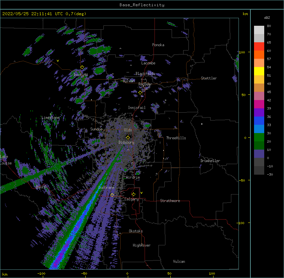Select the Cochrane map label

(x=106, y=188)
